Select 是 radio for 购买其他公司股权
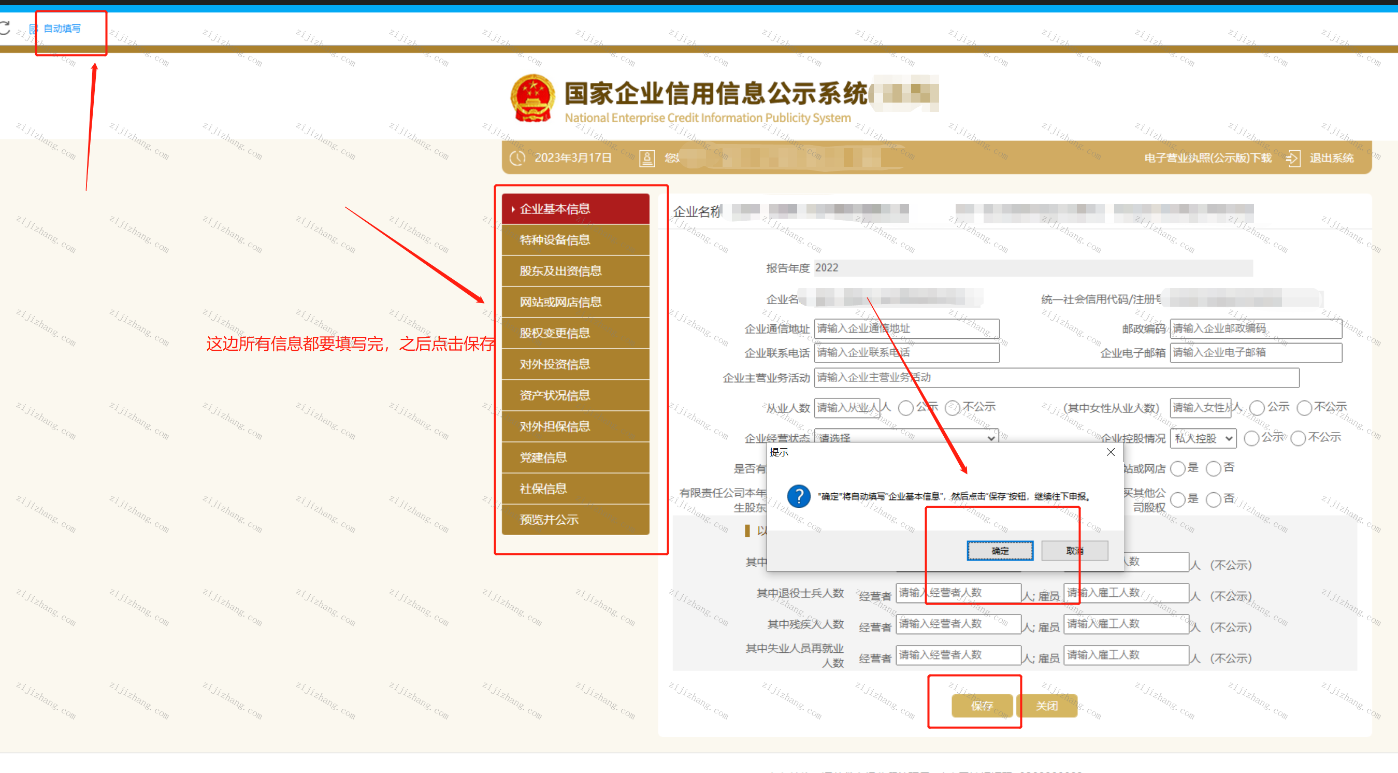The image size is (1398, 773). 1177,499
